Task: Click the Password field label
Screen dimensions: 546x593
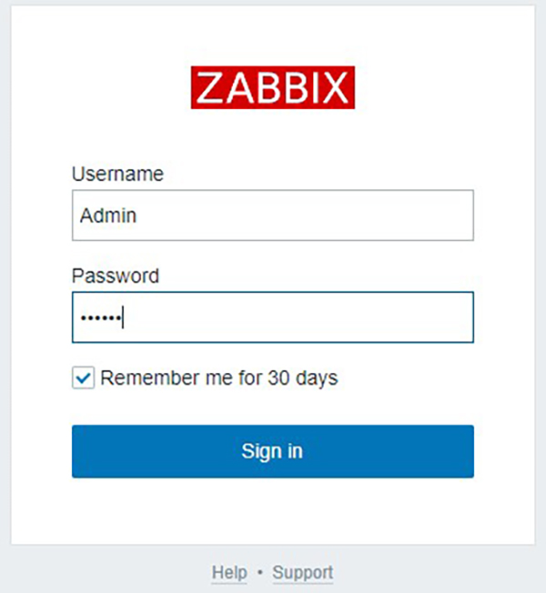Action: pyautogui.click(x=116, y=276)
